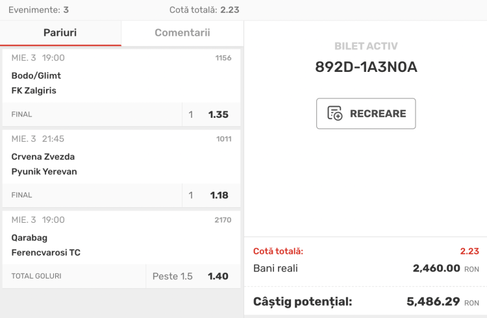Select the Bodo/Glimt team name
This screenshot has height=318, width=487.
[x=36, y=75]
